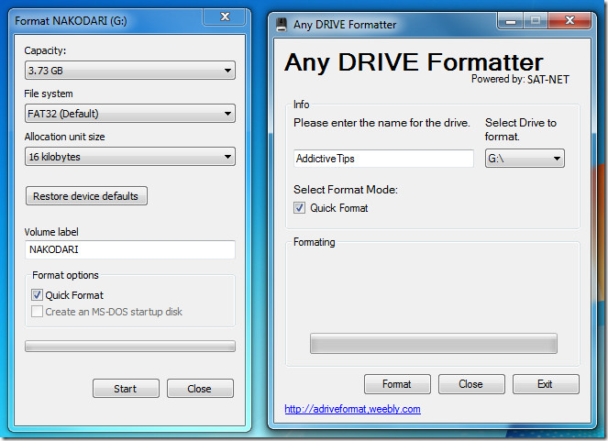Open the G:\ drive selection dropdown
608x441 pixels.
pos(525,158)
